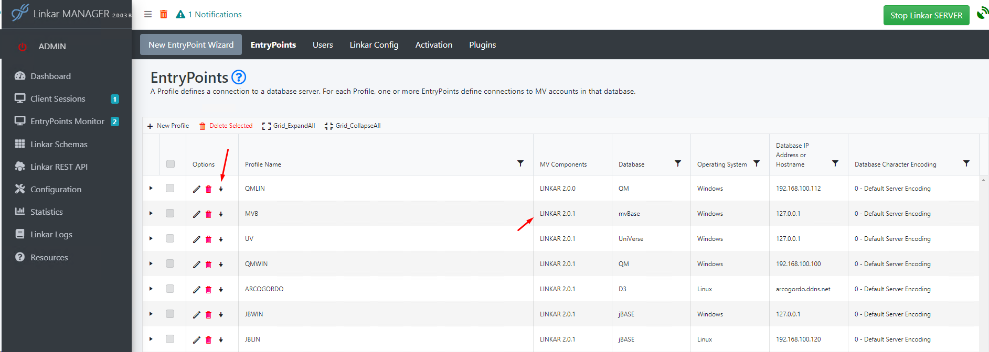Screen dimensions: 989x352
Task: Open the Activation tab
Action: click(x=434, y=45)
